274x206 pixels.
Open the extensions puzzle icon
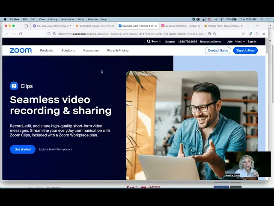coord(257,34)
